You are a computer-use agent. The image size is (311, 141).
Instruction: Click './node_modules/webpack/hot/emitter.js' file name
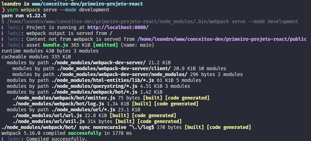[64, 98]
